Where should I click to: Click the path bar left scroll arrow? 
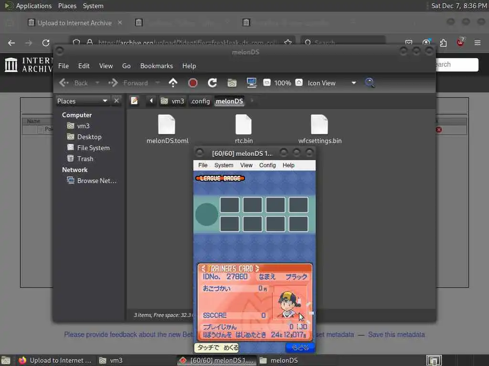click(151, 101)
